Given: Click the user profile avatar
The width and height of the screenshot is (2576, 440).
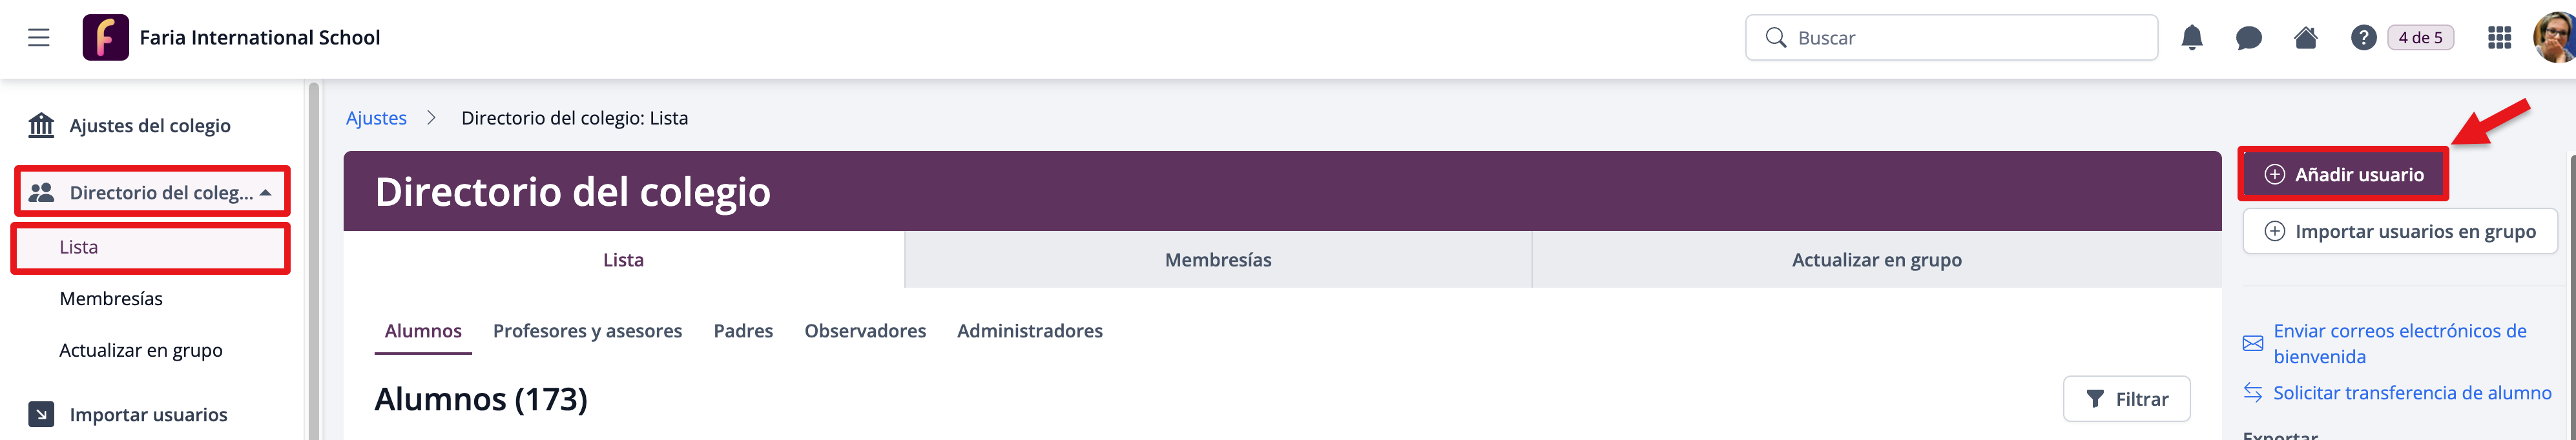Looking at the screenshot, I should point(2555,38).
